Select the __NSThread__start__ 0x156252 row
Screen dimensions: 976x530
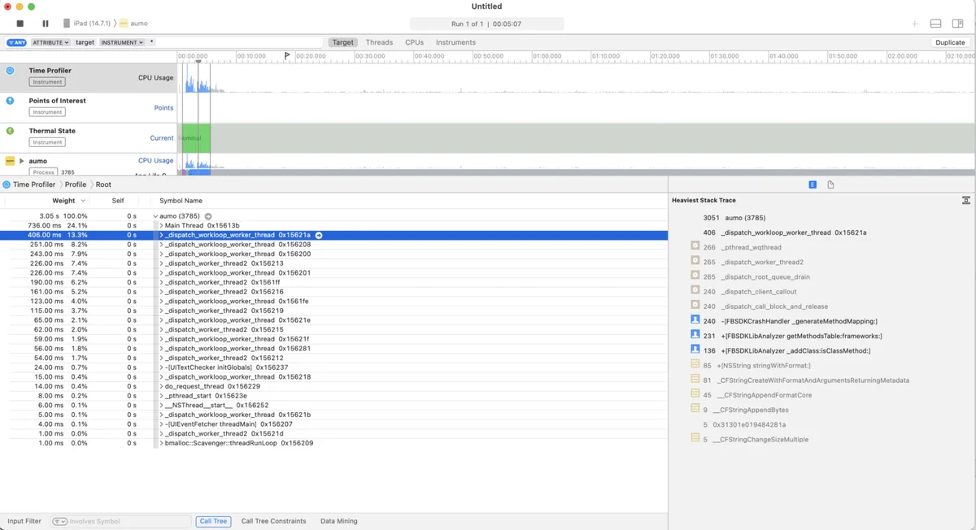(333, 405)
